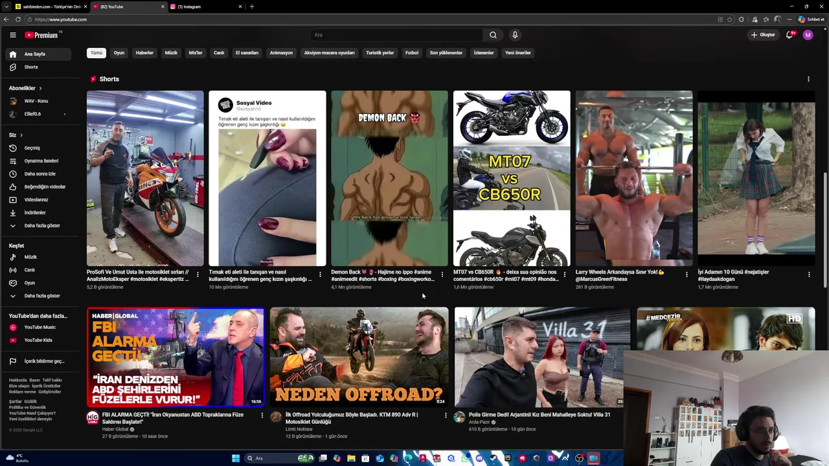Viewport: 829px width, 466px height.
Task: Expand the Abonelikler section chevron
Action: click(x=40, y=88)
